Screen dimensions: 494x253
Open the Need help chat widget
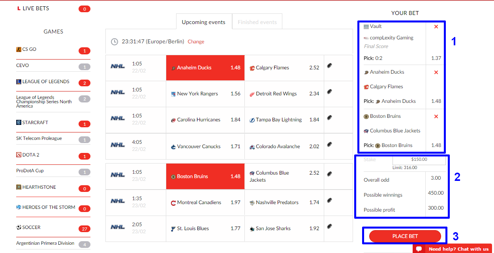tap(453, 249)
